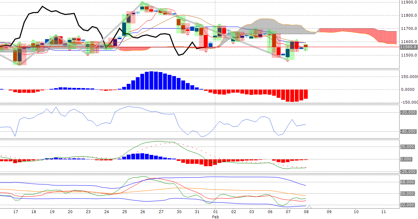Click date label 23 on time axis
Screen dimensions: 418x219
[88, 211]
